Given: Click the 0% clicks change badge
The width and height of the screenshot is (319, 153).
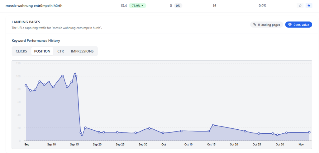Looking at the screenshot, I should 178,6.
